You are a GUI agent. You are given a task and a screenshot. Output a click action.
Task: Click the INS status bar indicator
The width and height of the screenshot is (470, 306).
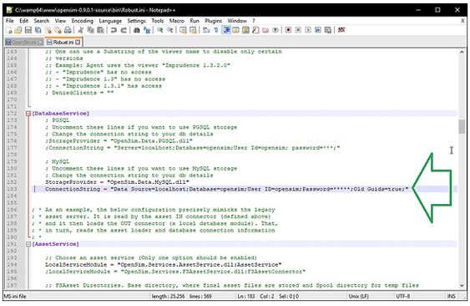pos(451,296)
